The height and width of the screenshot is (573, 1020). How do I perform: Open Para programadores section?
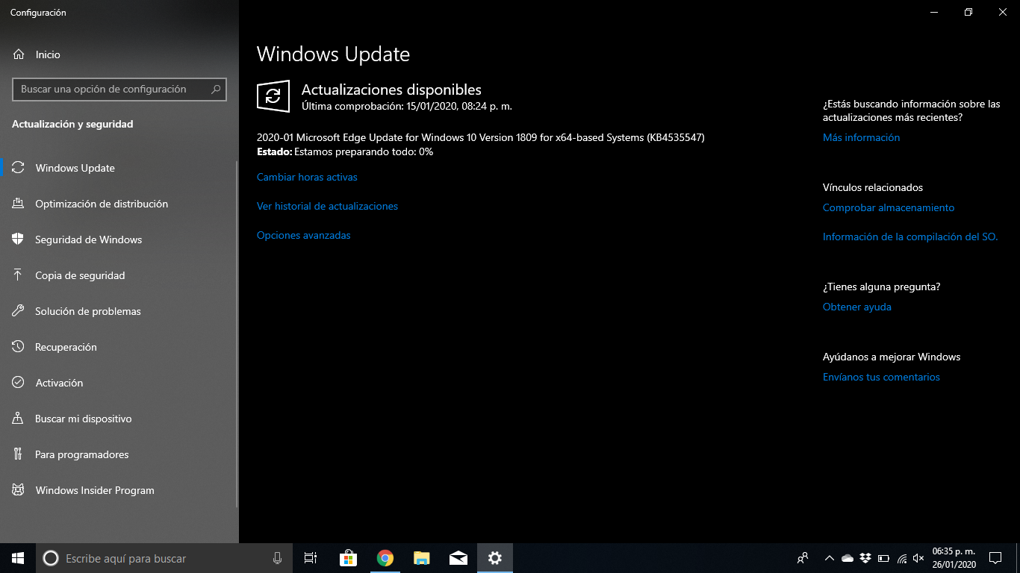tap(119, 454)
